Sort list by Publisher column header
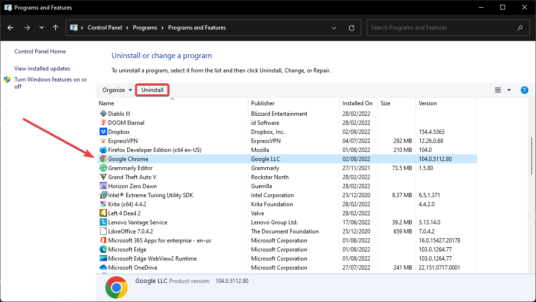The width and height of the screenshot is (536, 302). click(293, 103)
